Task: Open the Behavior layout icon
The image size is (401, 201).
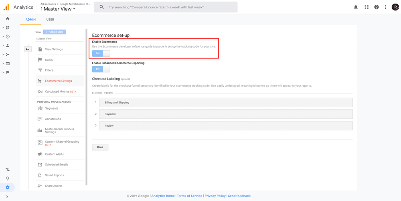Action: point(8,63)
